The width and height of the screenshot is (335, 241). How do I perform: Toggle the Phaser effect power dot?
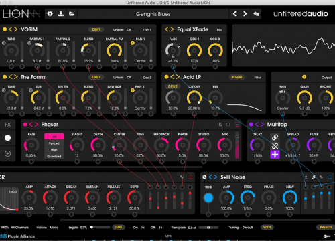[25, 125]
